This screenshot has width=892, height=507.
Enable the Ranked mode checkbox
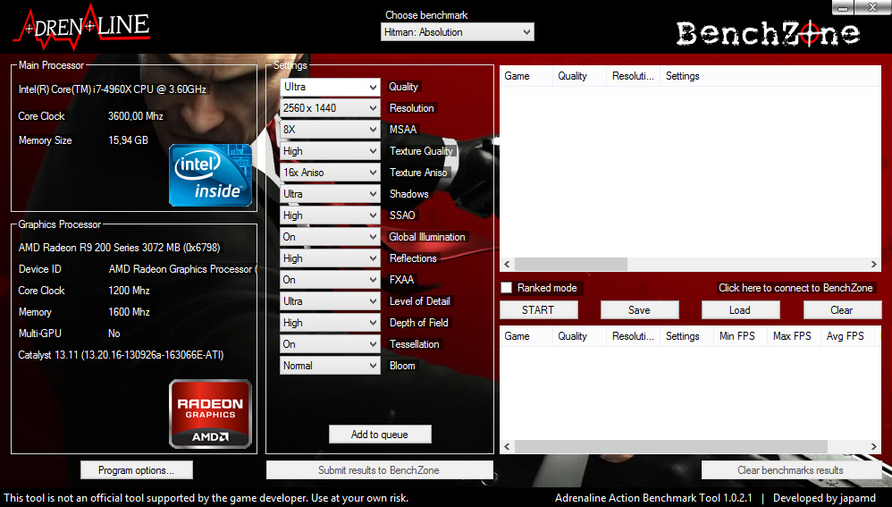(506, 288)
